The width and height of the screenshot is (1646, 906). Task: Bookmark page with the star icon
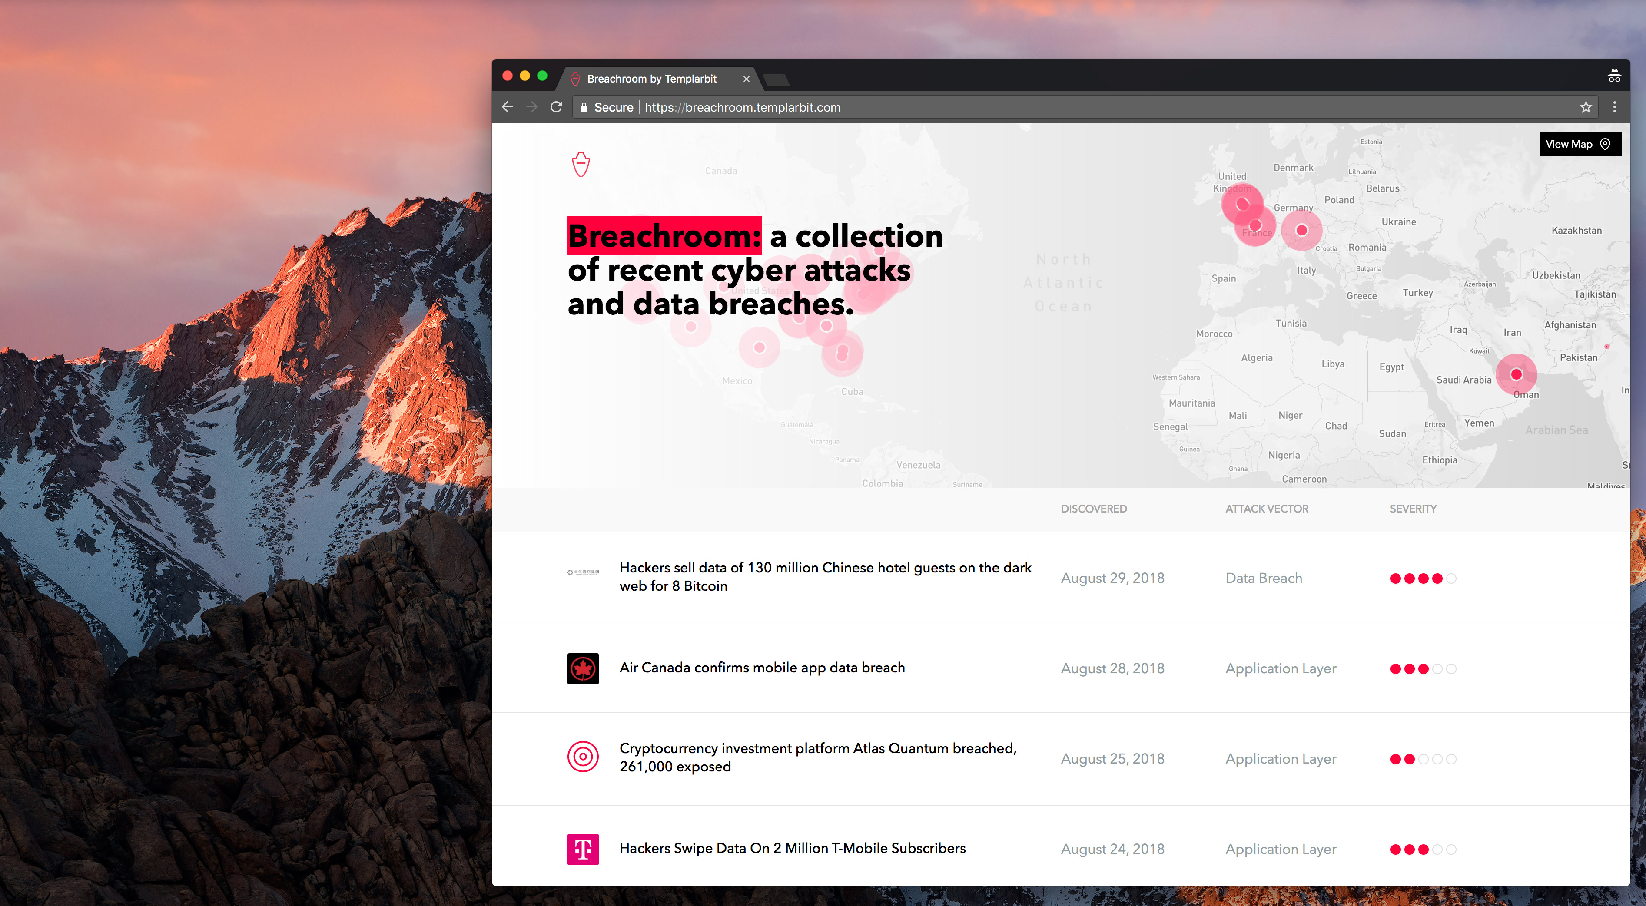pos(1585,106)
